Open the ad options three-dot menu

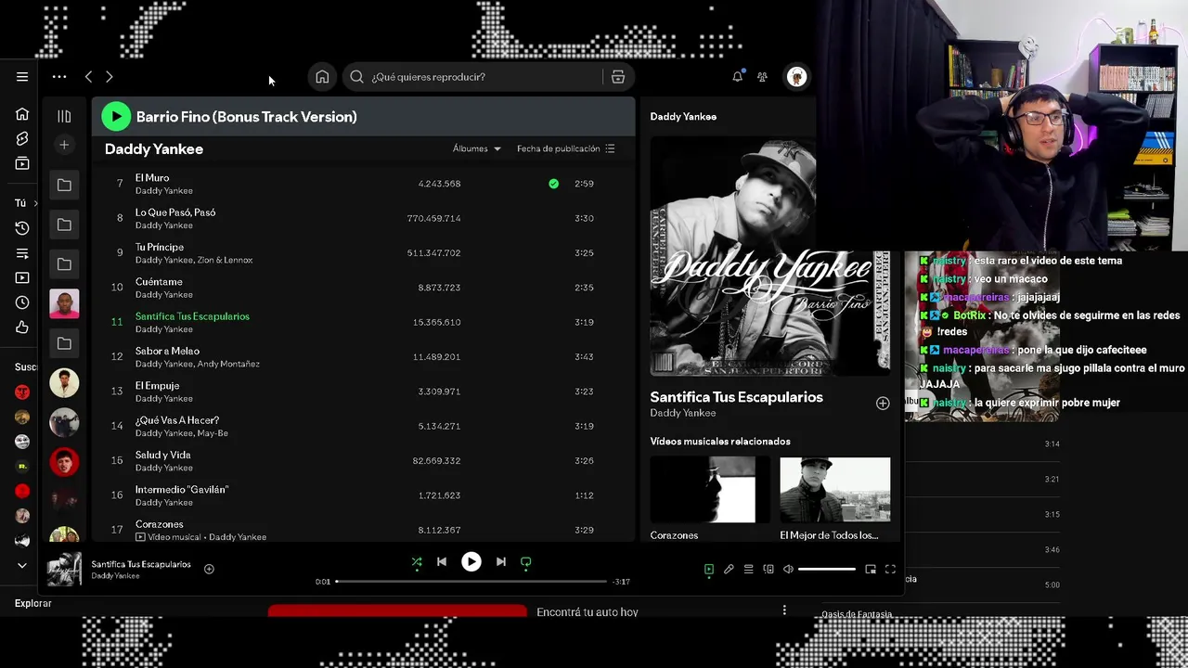coord(784,610)
